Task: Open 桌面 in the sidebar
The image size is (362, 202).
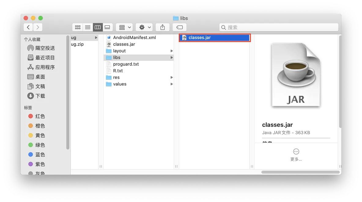Action: pyautogui.click(x=36, y=77)
